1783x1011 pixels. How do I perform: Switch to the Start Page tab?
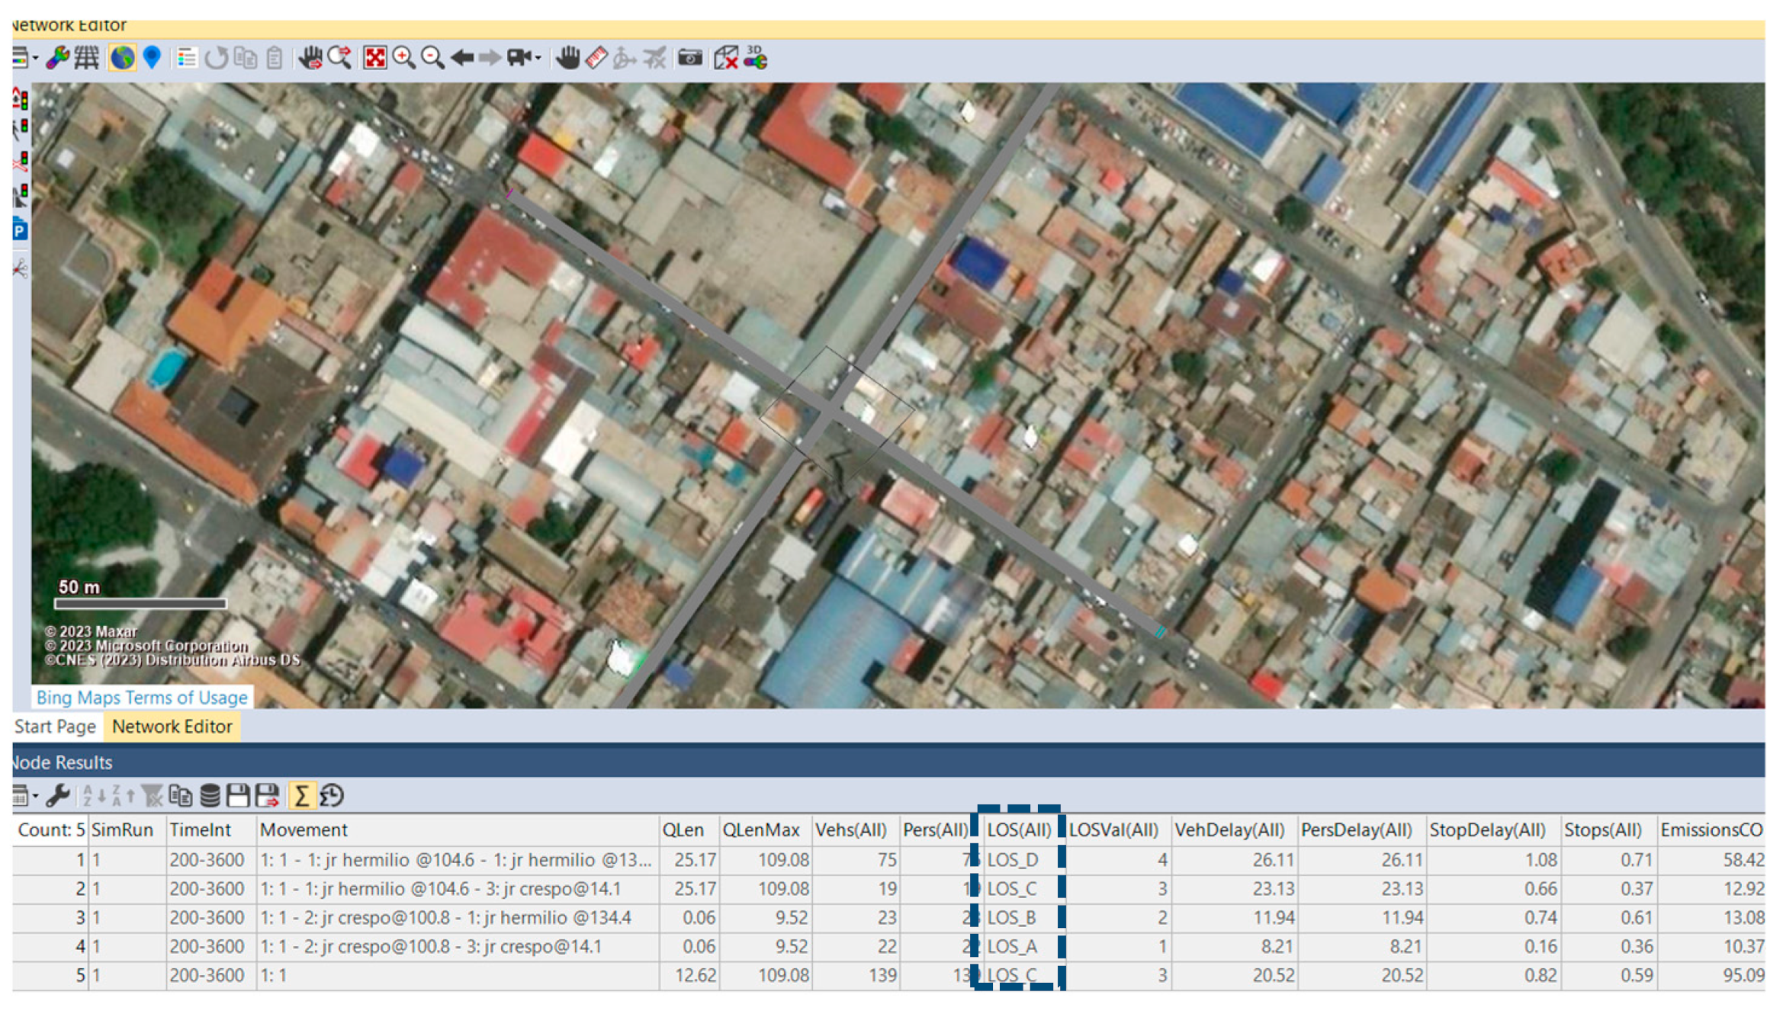tap(55, 726)
